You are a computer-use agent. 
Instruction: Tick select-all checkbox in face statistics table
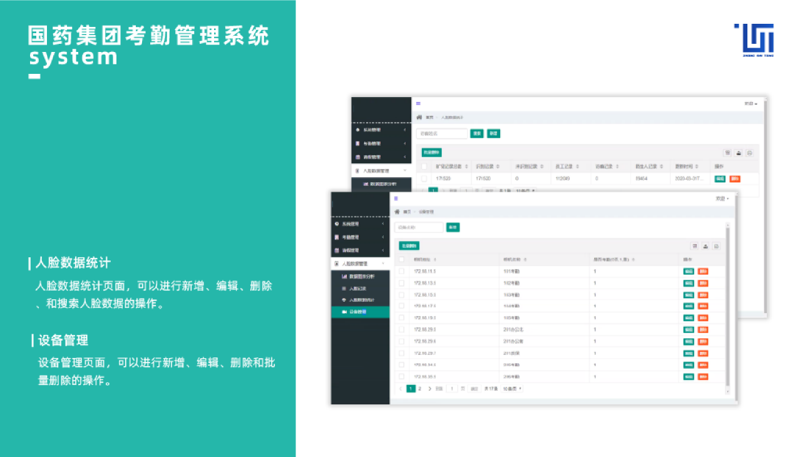pyautogui.click(x=424, y=167)
